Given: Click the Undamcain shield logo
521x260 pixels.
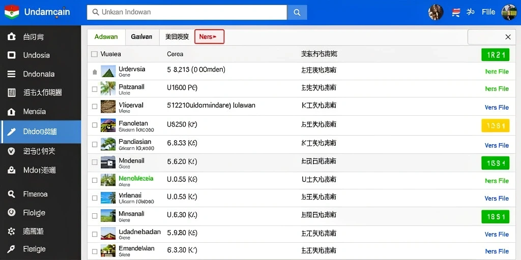Looking at the screenshot, I should [12, 12].
